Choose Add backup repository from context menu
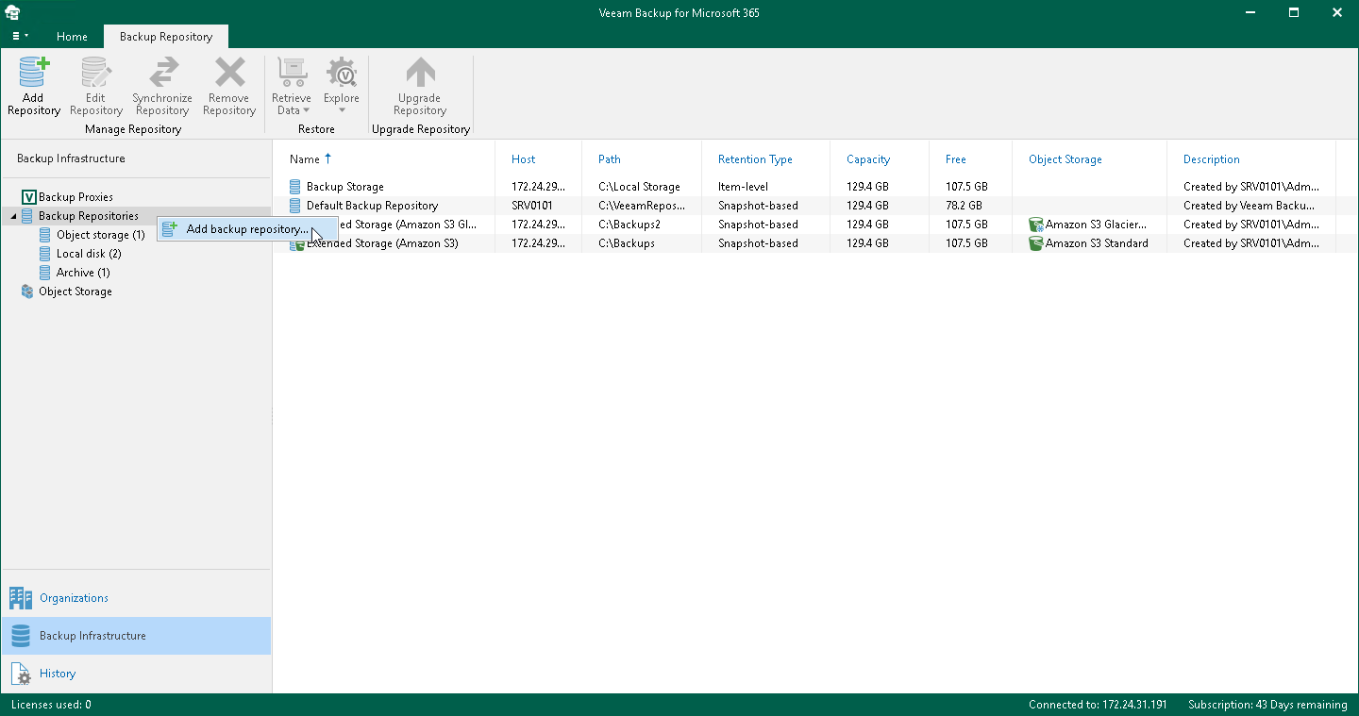Screen dimensions: 1359x716 (246, 229)
